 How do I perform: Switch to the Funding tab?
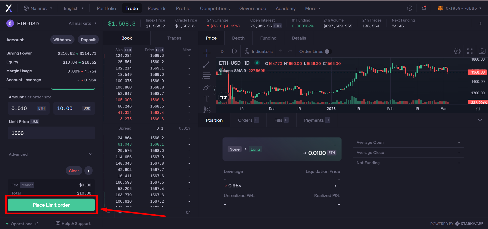pos(268,38)
